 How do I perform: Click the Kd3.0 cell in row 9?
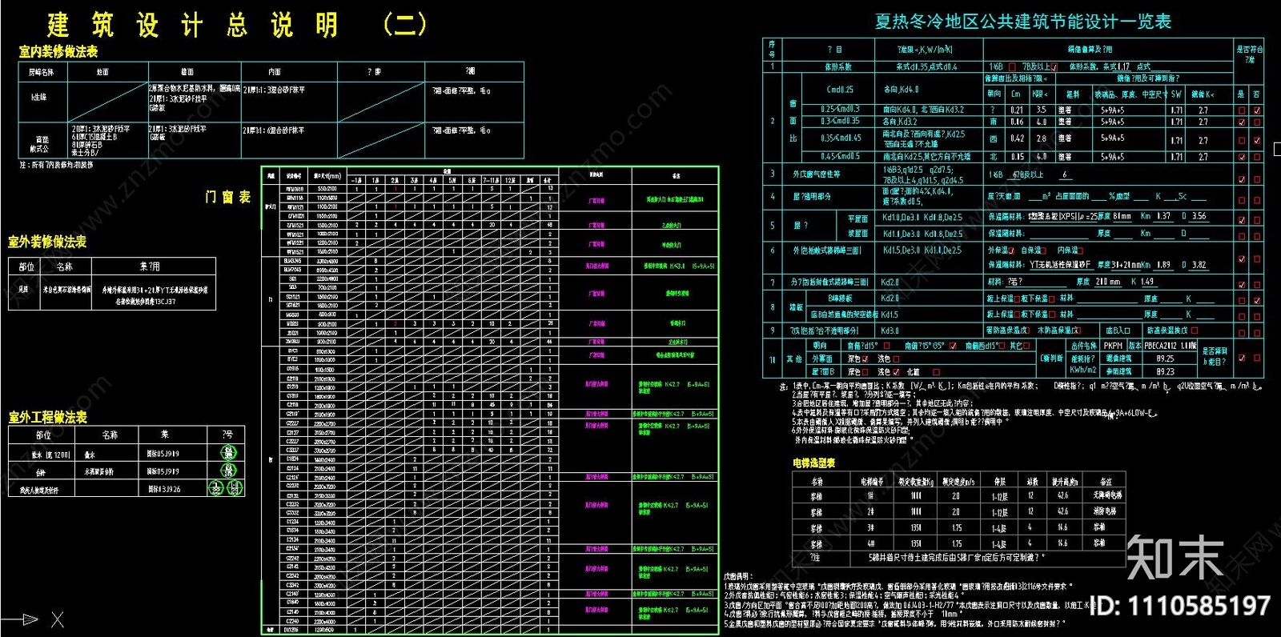pos(928,331)
